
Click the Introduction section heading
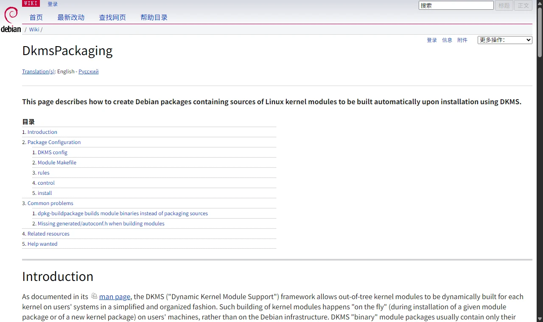(58, 276)
